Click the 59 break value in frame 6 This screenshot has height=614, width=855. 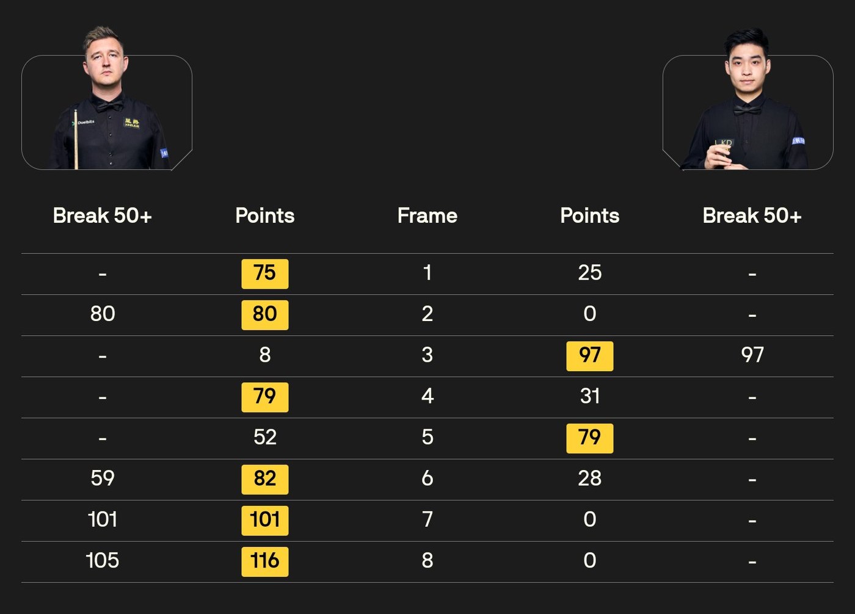pos(102,479)
